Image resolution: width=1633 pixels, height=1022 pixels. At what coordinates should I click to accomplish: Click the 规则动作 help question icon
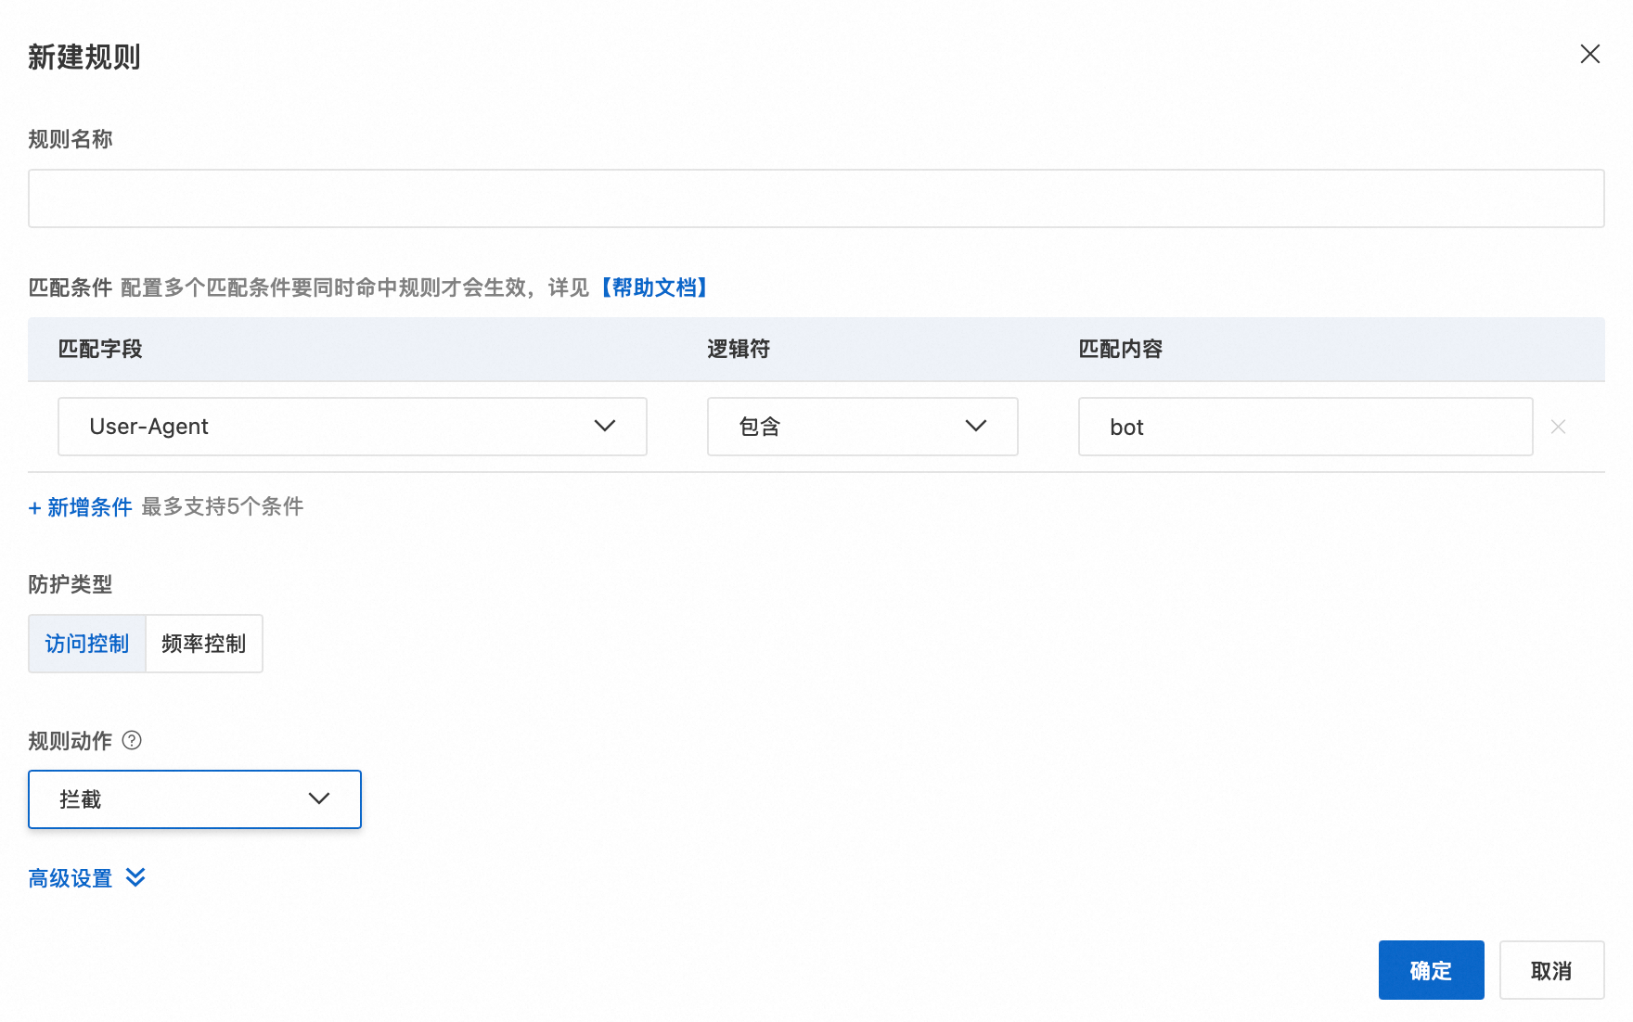point(132,740)
